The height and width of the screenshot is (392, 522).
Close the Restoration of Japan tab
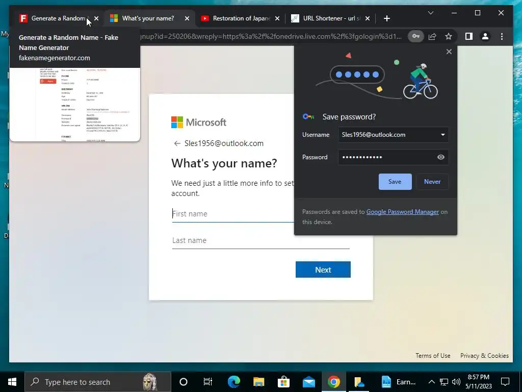[277, 18]
